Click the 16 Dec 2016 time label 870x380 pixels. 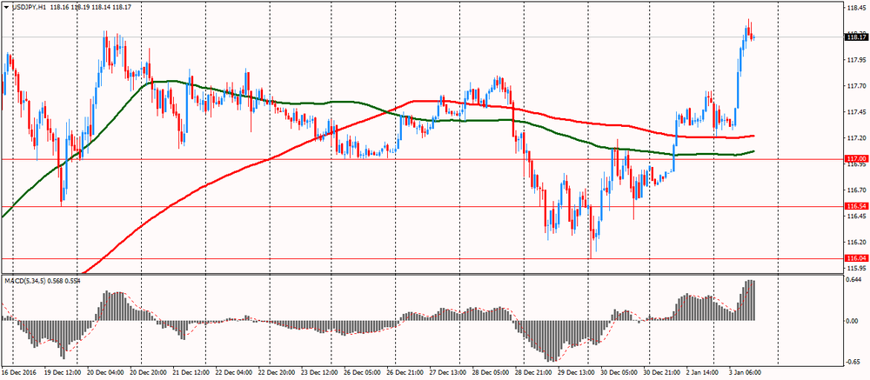click(x=19, y=372)
